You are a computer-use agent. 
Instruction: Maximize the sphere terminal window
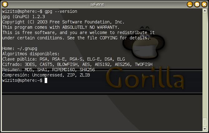(x=197, y=4)
